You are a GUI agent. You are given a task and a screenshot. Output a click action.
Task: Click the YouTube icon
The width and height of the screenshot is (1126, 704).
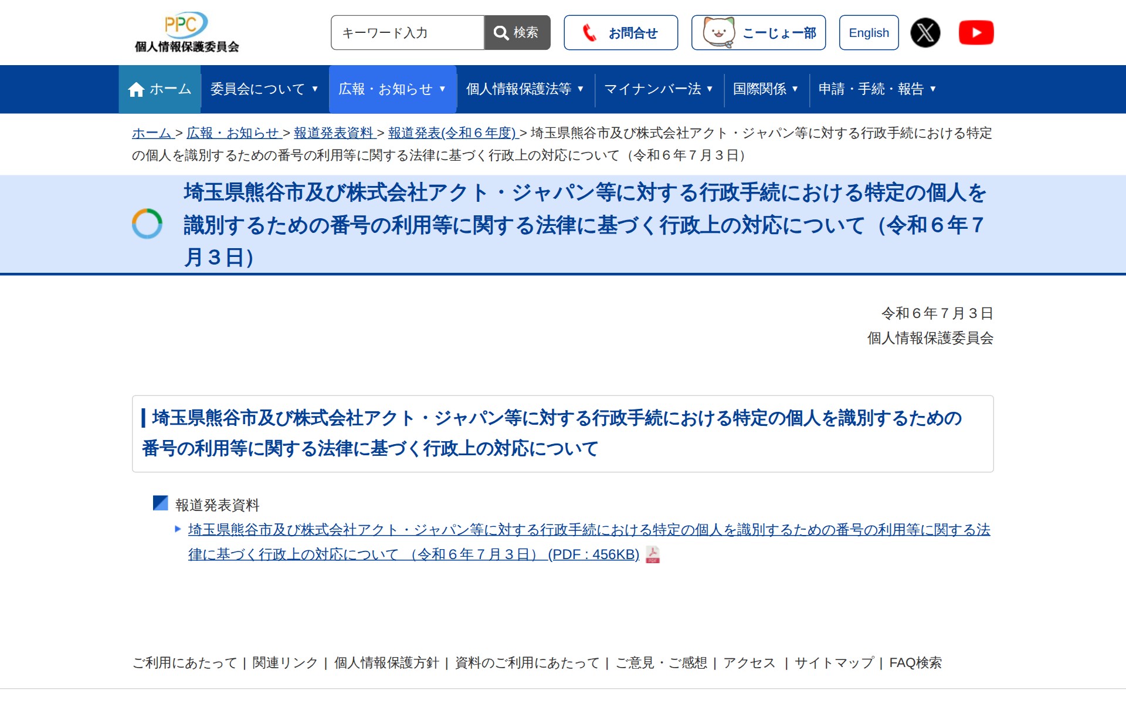[976, 32]
